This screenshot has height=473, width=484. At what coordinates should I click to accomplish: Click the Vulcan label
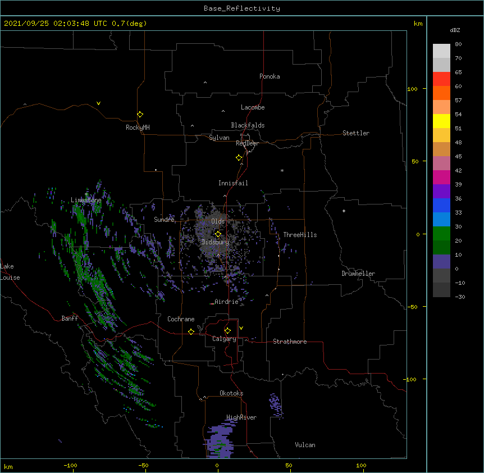coord(305,445)
